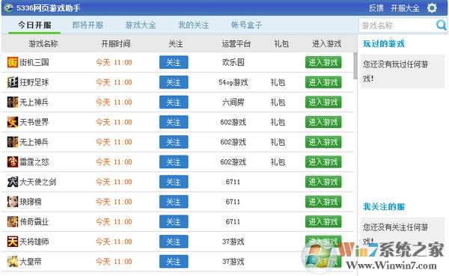Click 无上神兵 icon in 六间房 row
The image size is (449, 276).
[12, 102]
